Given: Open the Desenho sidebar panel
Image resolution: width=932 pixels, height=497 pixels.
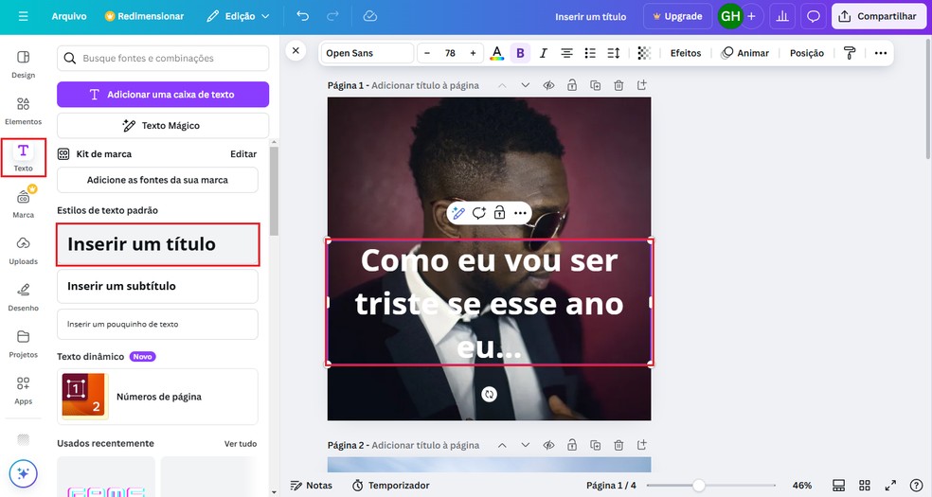Looking at the screenshot, I should [x=23, y=297].
